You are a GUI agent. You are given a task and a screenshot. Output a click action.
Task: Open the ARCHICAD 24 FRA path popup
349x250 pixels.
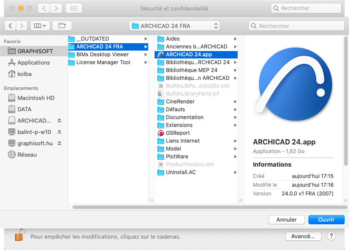pos(175,26)
